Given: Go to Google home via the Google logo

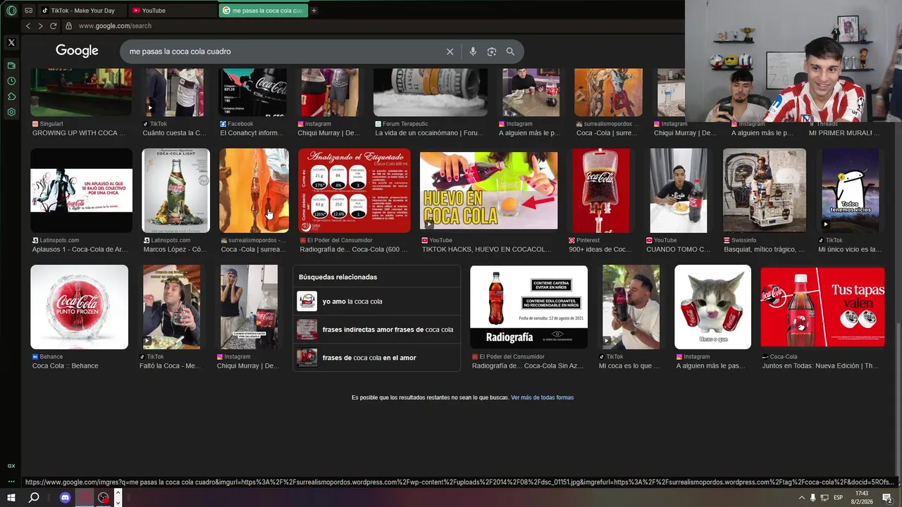Looking at the screenshot, I should point(77,51).
